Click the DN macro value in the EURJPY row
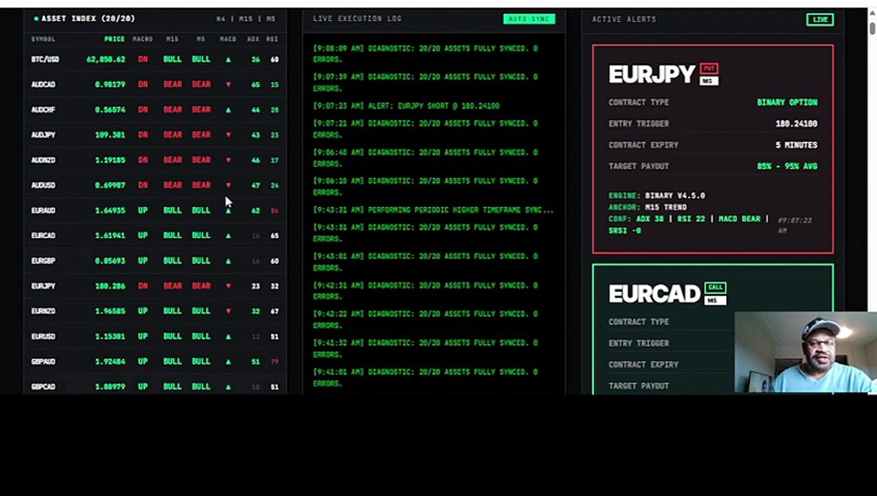The image size is (877, 496). [143, 286]
